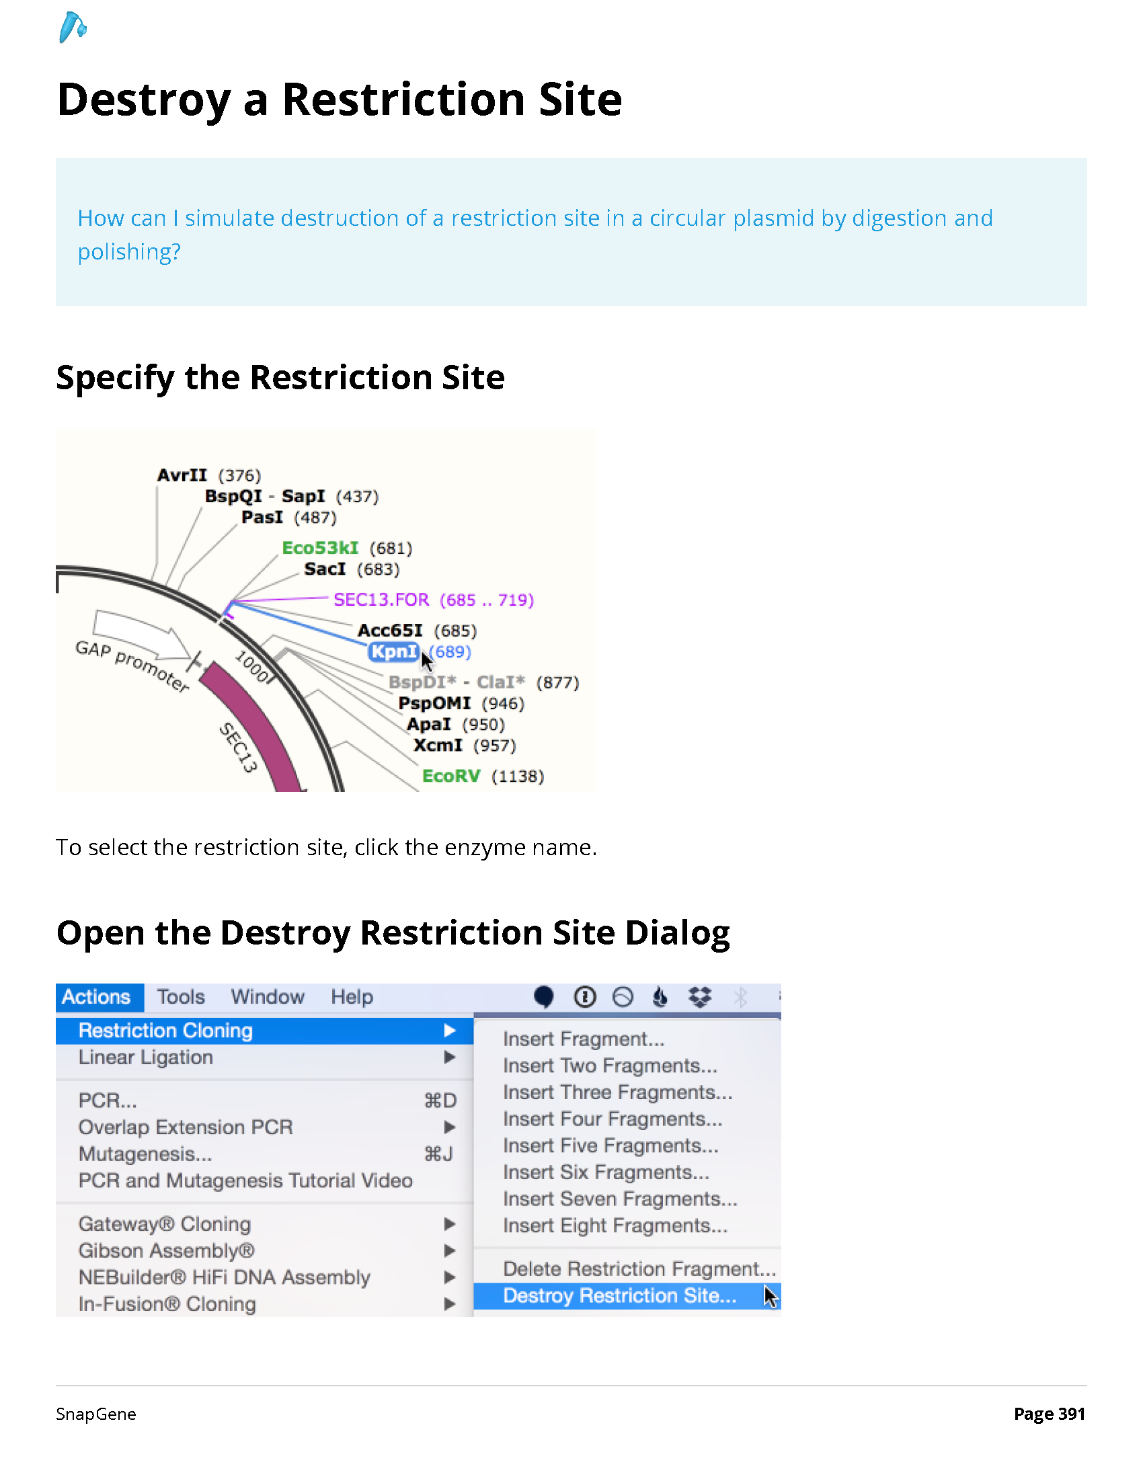1143x1479 pixels.
Task: Open the digestion and polishing question link
Action: pyautogui.click(x=535, y=235)
